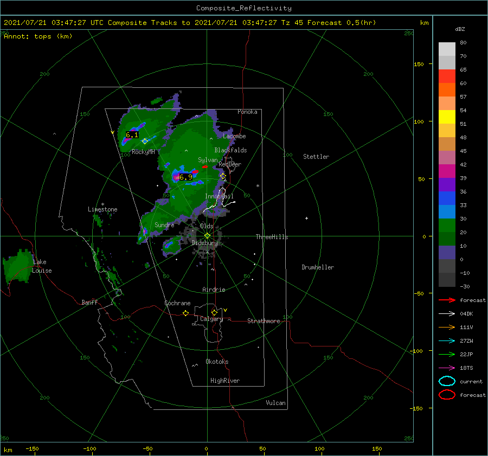
Task: Pick the cyan 27ZW arrow in the legend
Action: pos(447,341)
